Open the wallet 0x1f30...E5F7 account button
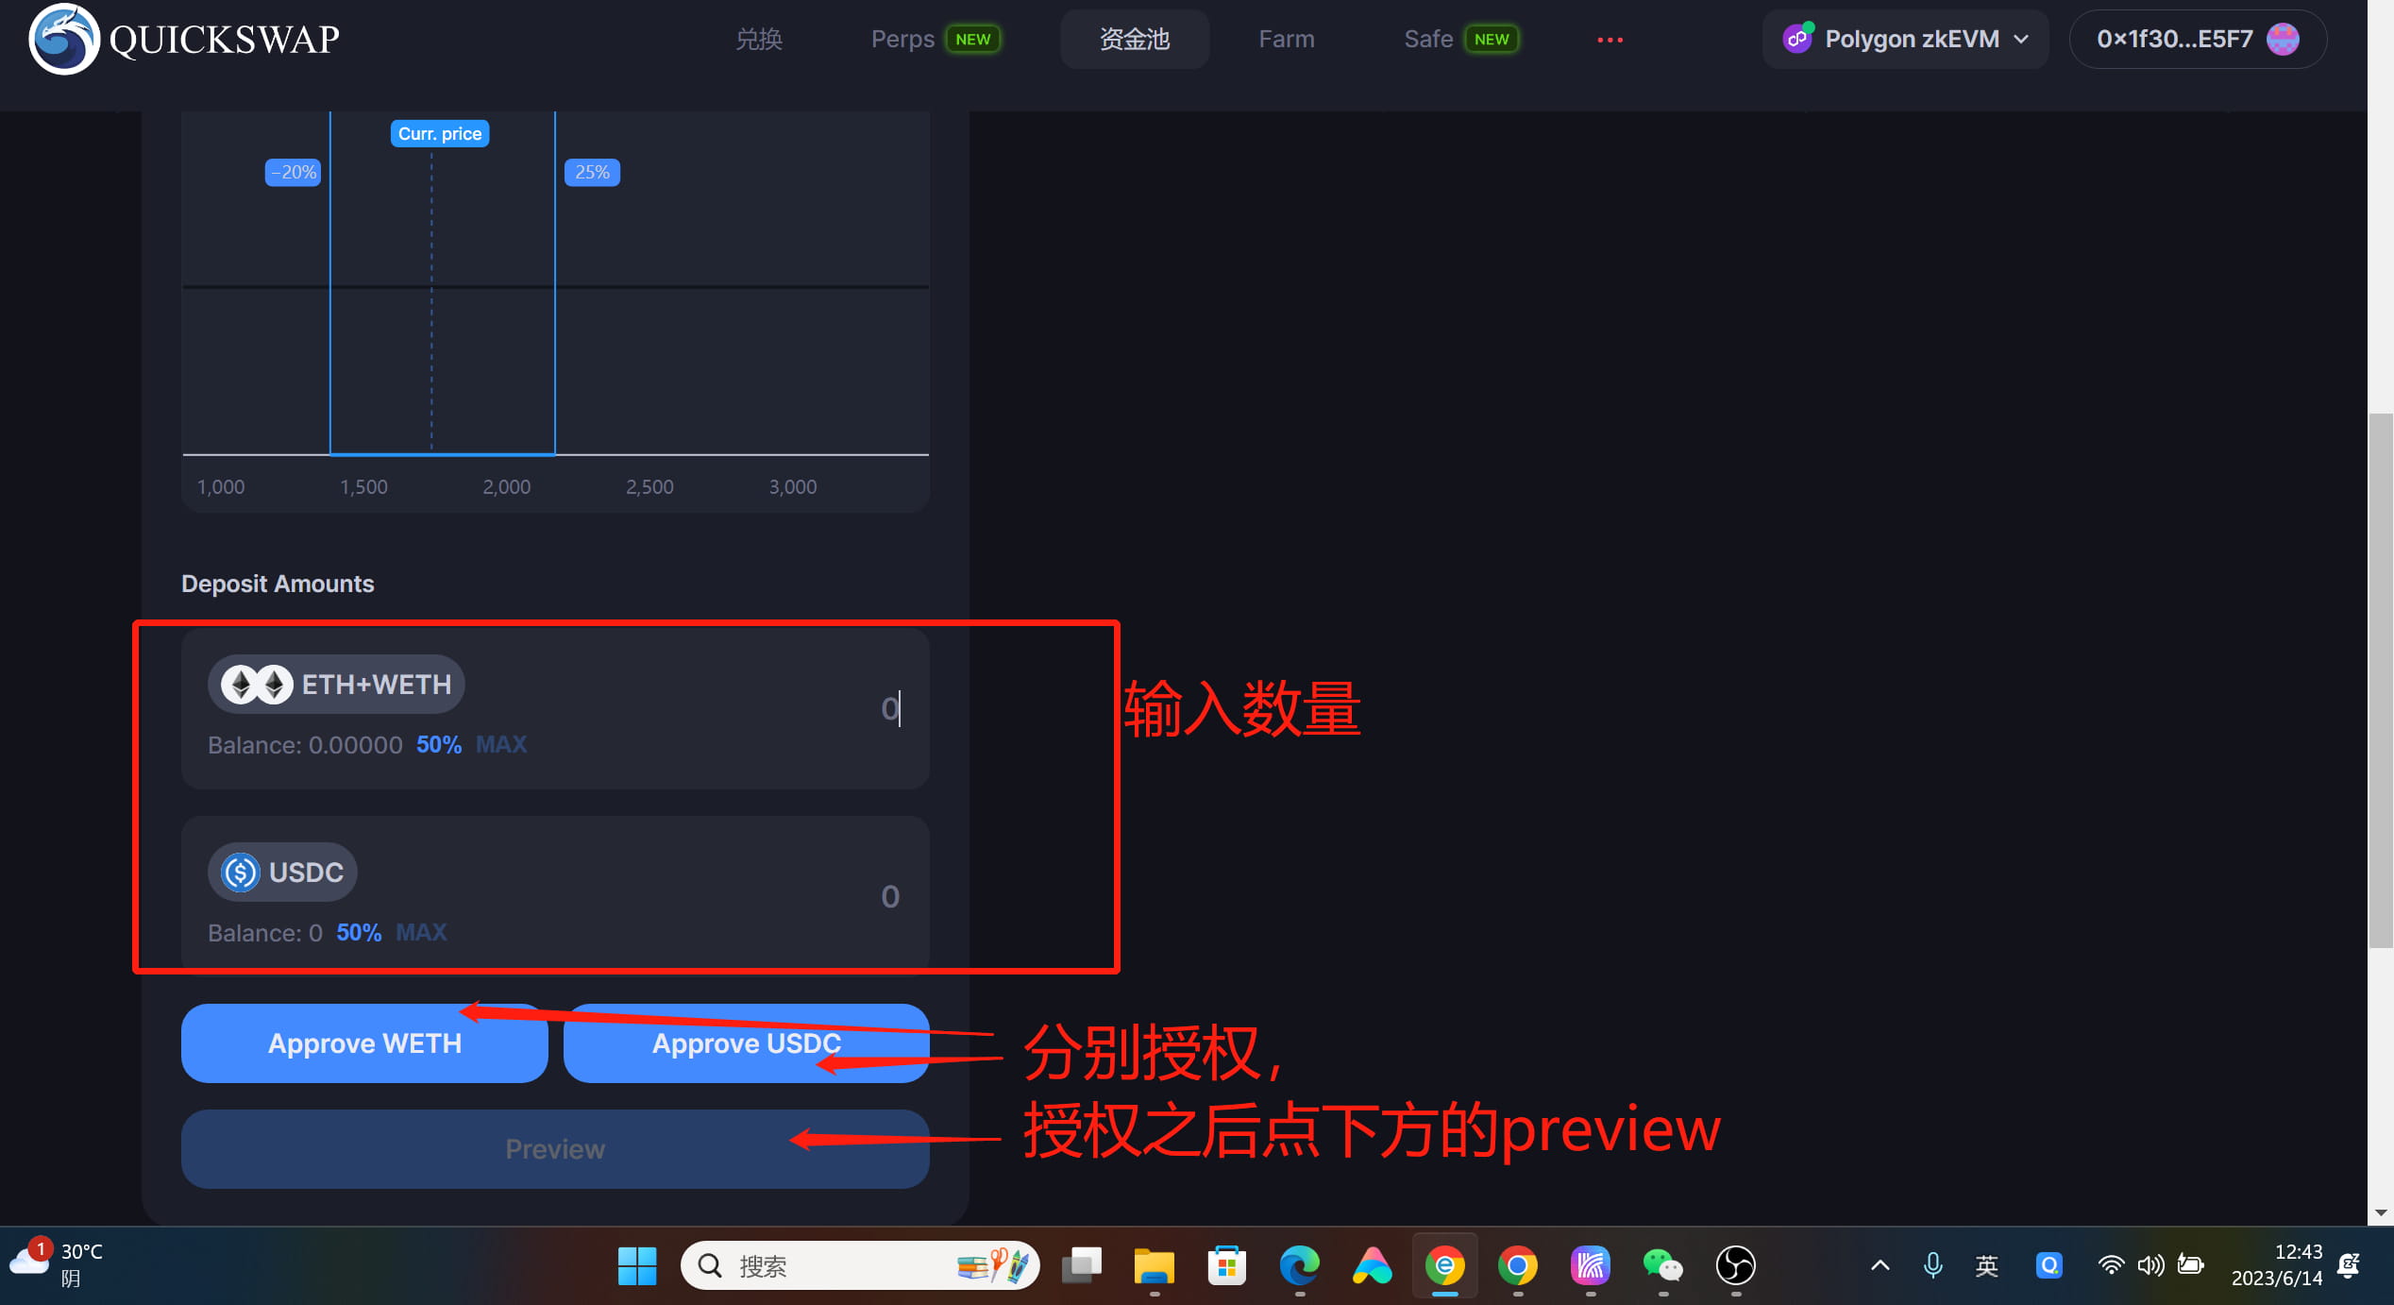The width and height of the screenshot is (2394, 1305). click(2198, 39)
